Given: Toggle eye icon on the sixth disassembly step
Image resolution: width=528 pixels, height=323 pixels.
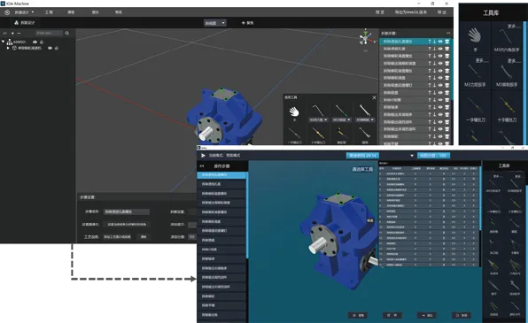Looking at the screenshot, I should click(440, 78).
